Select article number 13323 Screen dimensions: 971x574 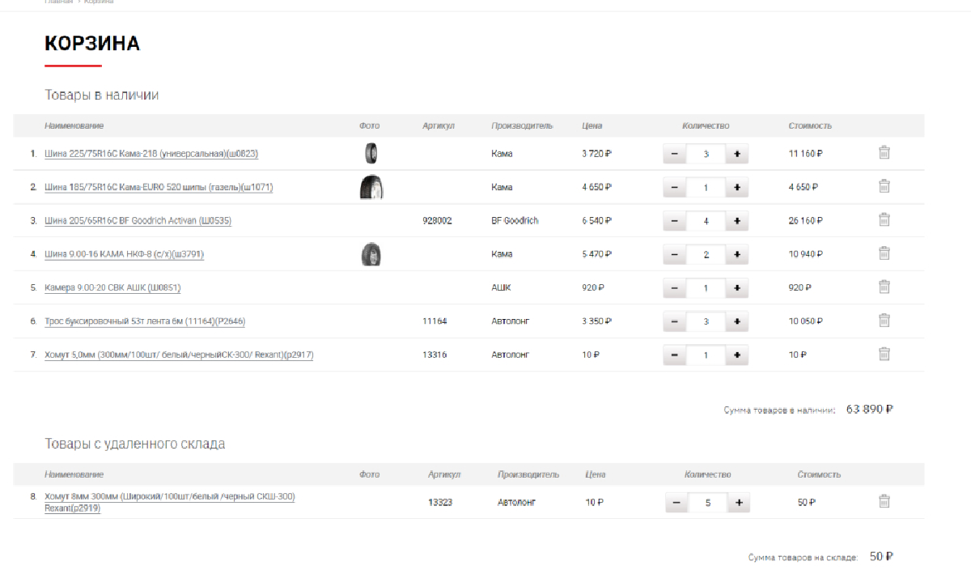click(x=440, y=504)
